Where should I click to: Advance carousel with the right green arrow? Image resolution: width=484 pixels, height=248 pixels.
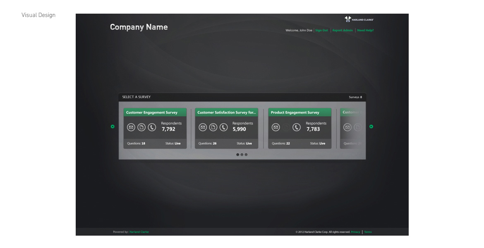tap(371, 126)
